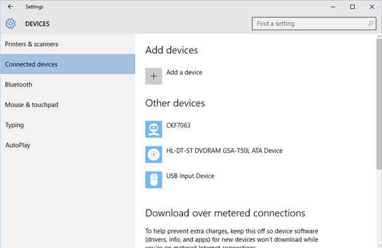Minimize the Settings window

pyautogui.click(x=333, y=6)
